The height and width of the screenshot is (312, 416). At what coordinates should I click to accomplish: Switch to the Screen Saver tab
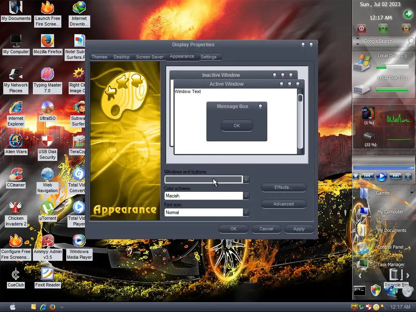click(x=149, y=57)
